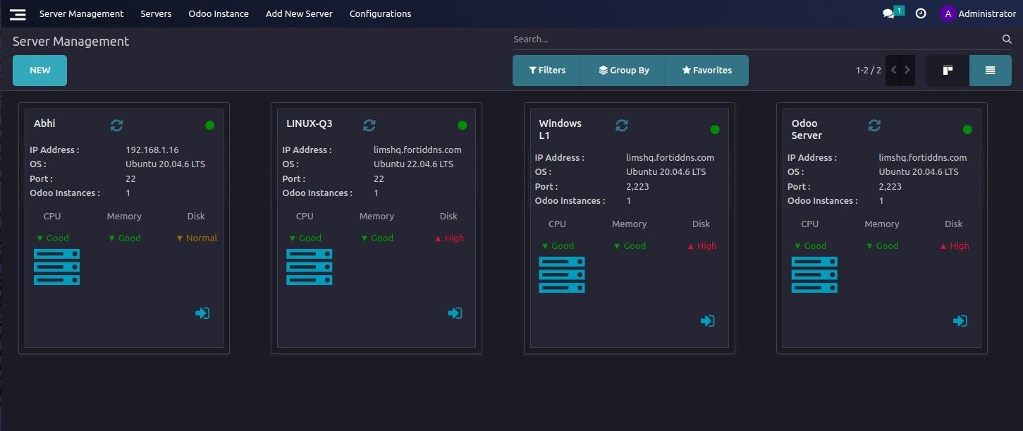Image resolution: width=1023 pixels, height=431 pixels.
Task: Log in to Odoo Server via arrow icon
Action: (x=960, y=321)
